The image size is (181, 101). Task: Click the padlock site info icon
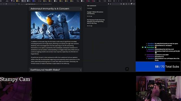pos(19,4)
